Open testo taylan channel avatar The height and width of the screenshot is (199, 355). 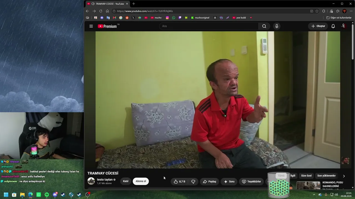(x=91, y=181)
